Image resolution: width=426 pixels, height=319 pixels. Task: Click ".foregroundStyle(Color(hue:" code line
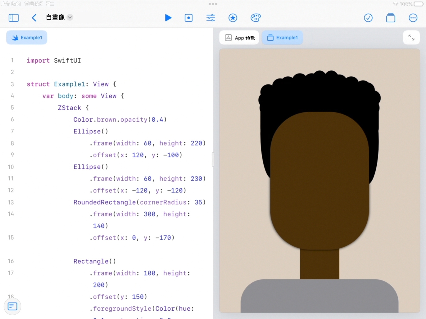[142, 308]
